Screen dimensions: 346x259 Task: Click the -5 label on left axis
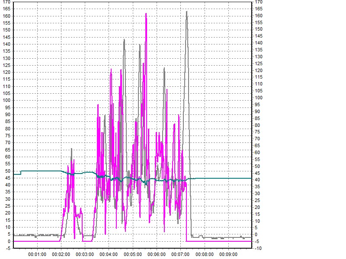8,248
